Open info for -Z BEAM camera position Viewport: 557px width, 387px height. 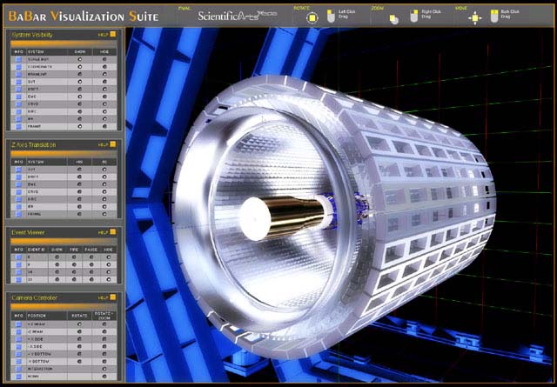18,331
